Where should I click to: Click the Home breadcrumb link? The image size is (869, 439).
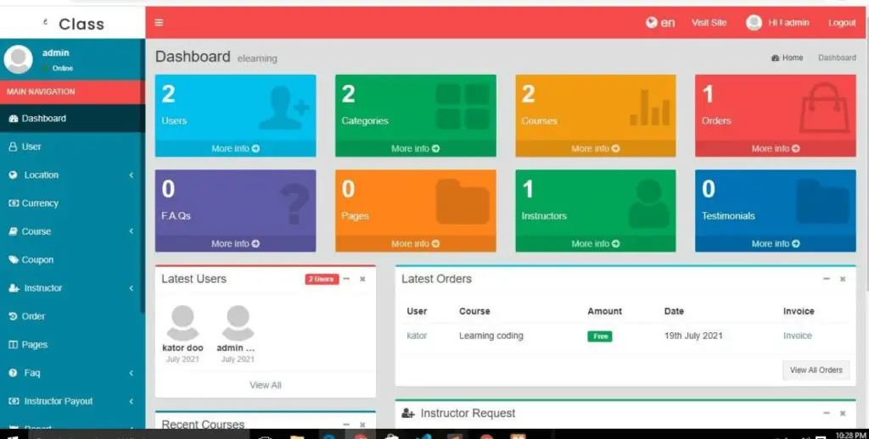(787, 58)
